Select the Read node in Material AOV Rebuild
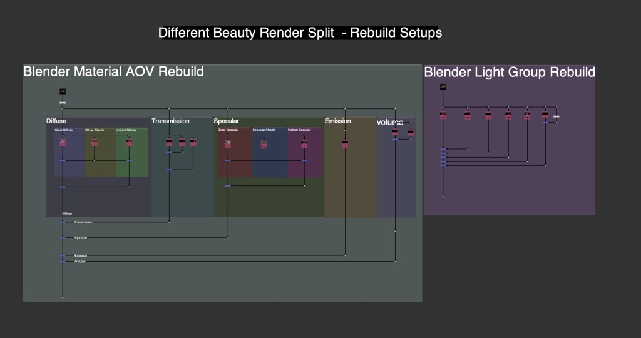 coord(63,91)
